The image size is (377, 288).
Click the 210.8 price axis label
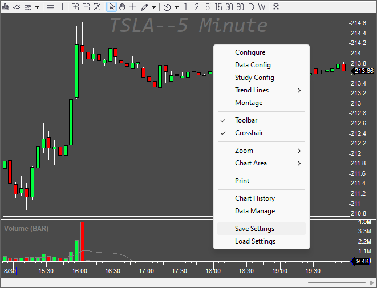[x=359, y=213]
